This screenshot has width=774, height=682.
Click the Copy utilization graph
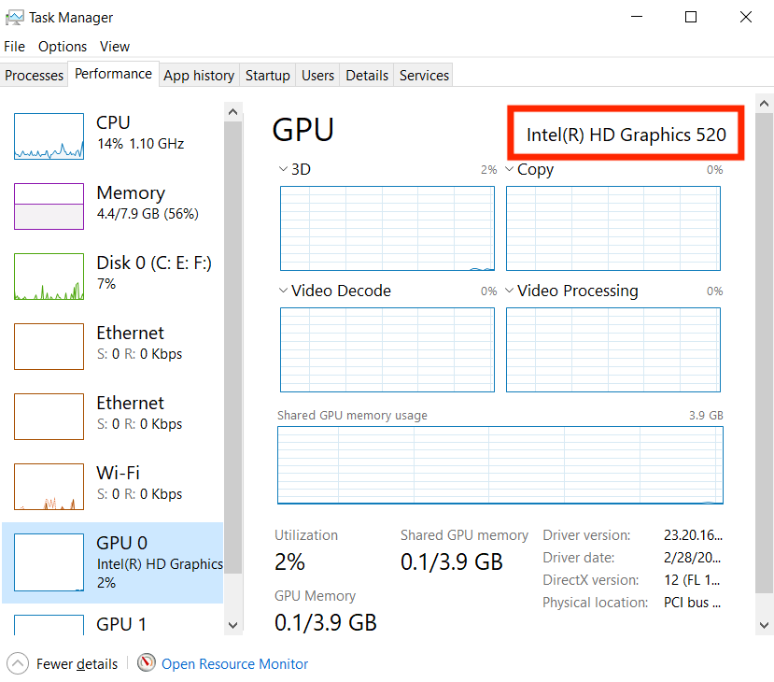click(x=613, y=228)
